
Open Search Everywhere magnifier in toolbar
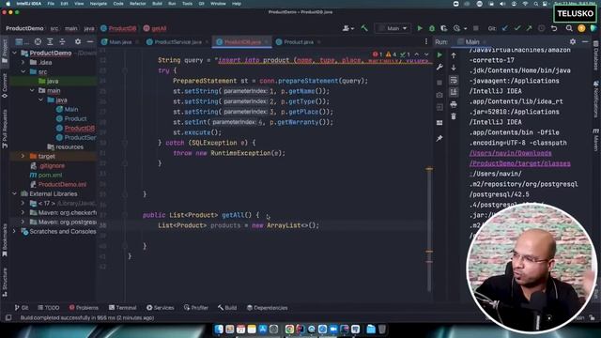coord(569,28)
